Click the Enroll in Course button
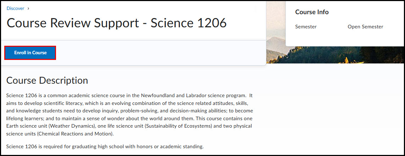This screenshot has width=405, height=156. point(30,53)
